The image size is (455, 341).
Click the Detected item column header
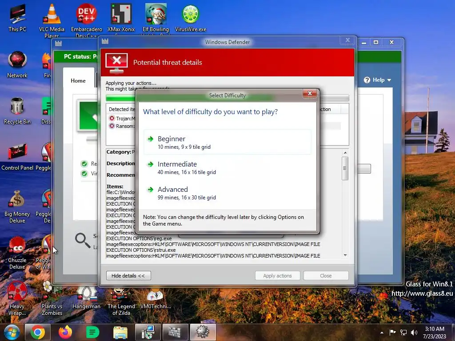point(121,109)
